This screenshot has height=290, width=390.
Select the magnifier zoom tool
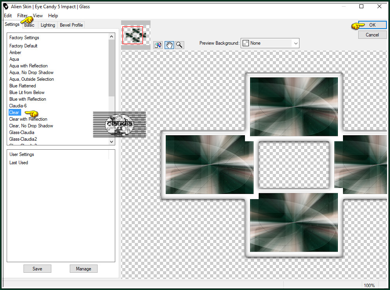180,45
